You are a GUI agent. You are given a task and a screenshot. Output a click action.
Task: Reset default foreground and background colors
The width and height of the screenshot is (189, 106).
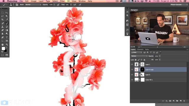(x=2, y=52)
